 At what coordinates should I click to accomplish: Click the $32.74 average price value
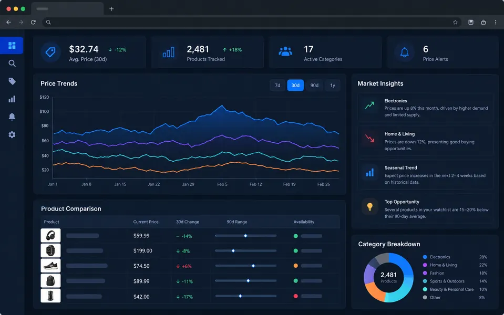84,49
